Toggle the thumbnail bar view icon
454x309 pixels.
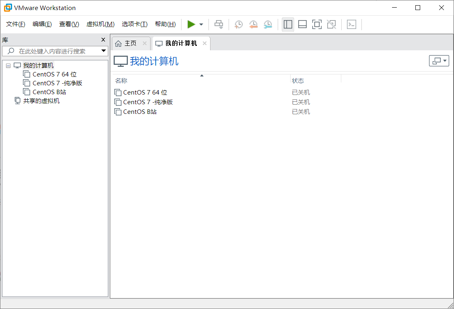pyautogui.click(x=302, y=24)
